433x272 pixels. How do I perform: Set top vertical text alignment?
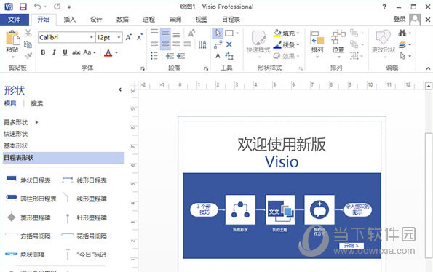point(154,32)
